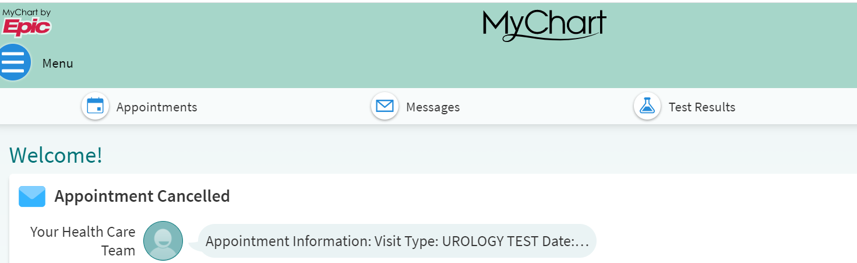Click the Appointments calendar icon

(x=95, y=107)
